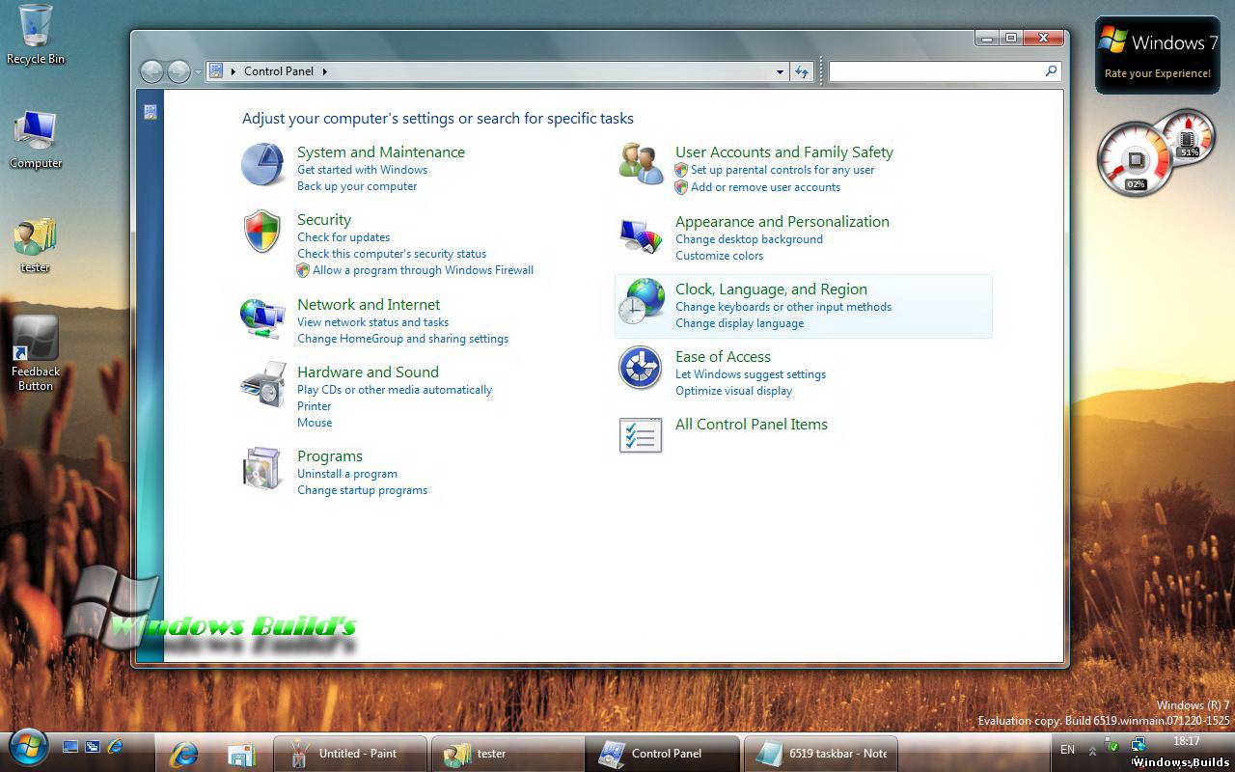Click Back up your computer
1235x772 pixels.
[x=357, y=186]
